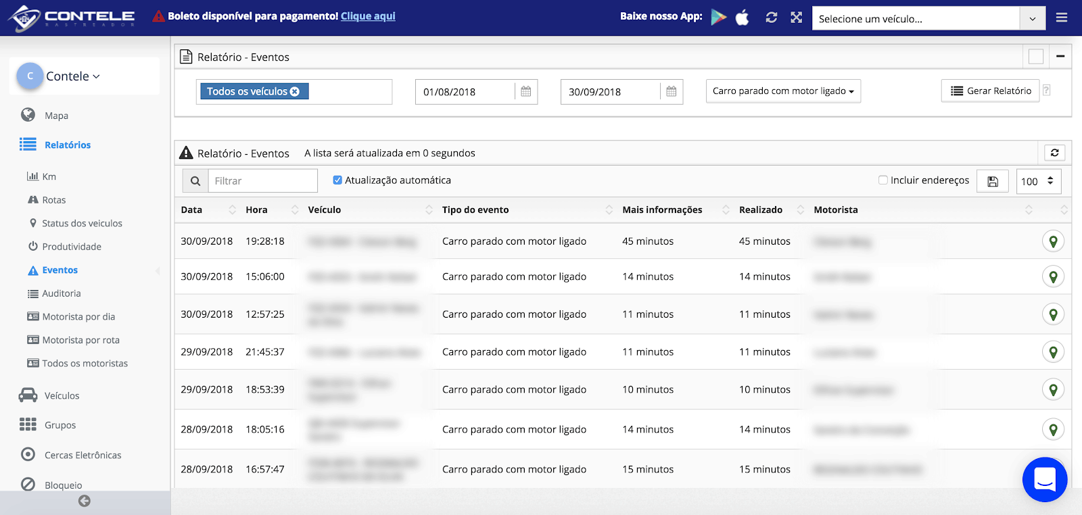Click the Contele logo

coord(71,18)
